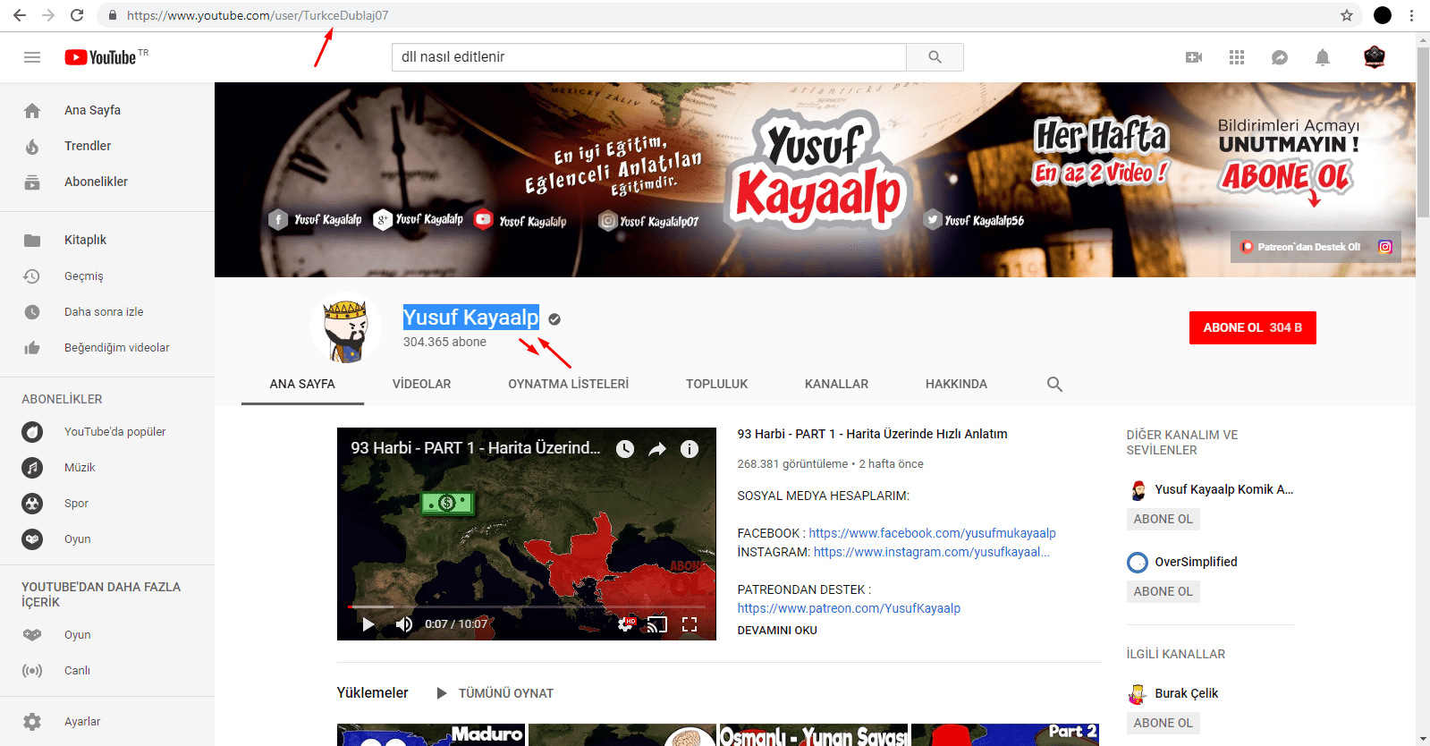The width and height of the screenshot is (1430, 746).
Task: Click the browser address bar URL
Action: pyautogui.click(x=258, y=15)
